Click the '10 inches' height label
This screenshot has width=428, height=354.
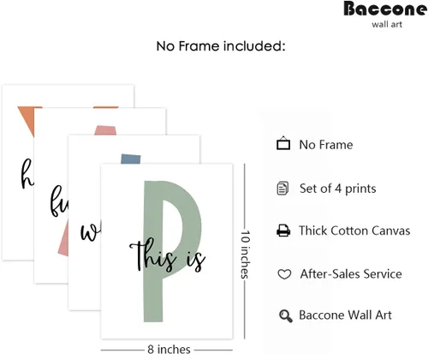point(245,255)
